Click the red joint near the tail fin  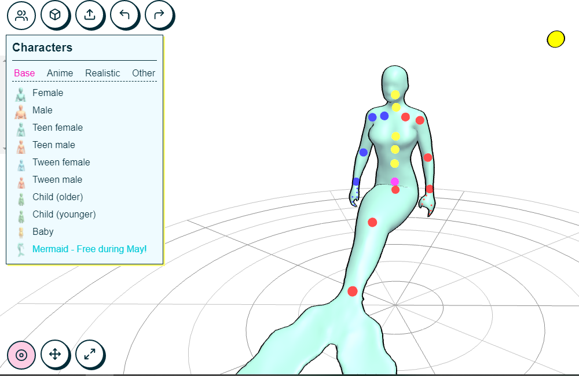[x=353, y=292]
